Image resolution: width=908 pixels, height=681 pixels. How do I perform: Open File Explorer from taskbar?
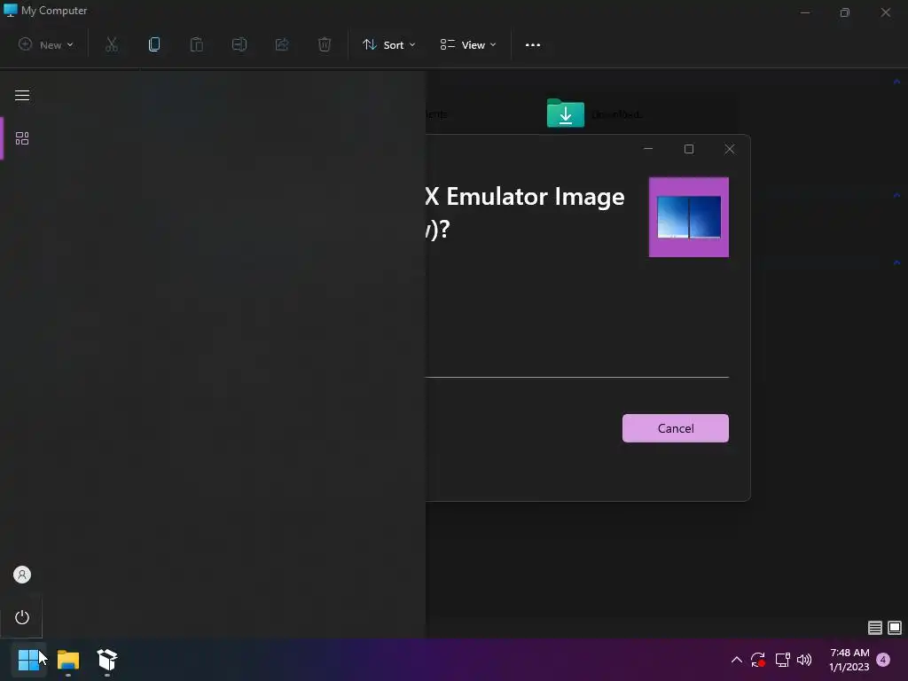click(68, 660)
